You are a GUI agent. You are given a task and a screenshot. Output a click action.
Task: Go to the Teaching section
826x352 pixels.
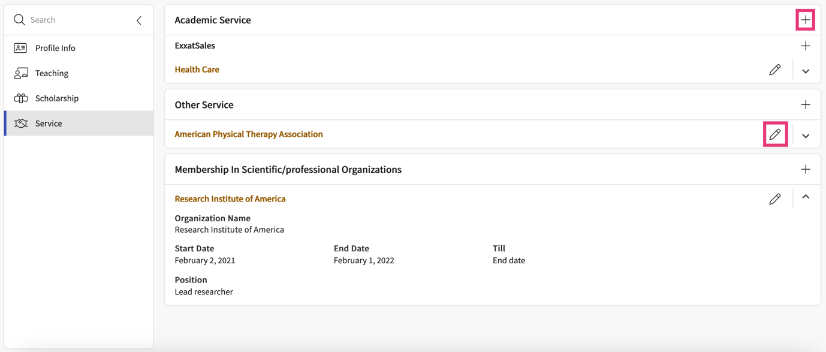[52, 73]
